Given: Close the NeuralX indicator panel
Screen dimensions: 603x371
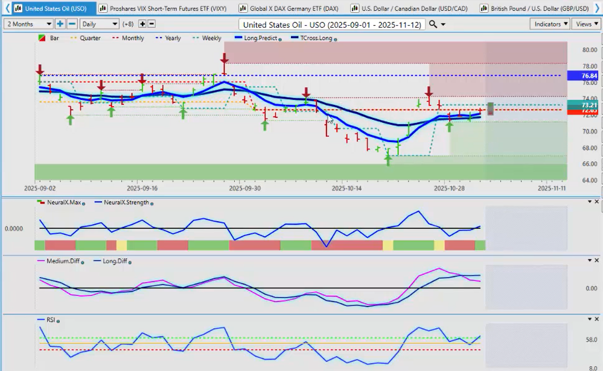Looking at the screenshot, I should tap(597, 201).
